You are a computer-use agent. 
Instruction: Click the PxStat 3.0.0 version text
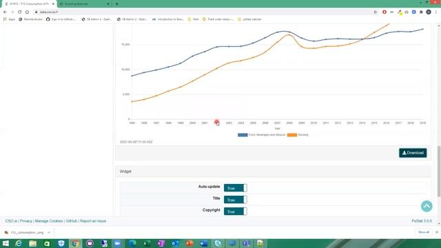[422, 221]
